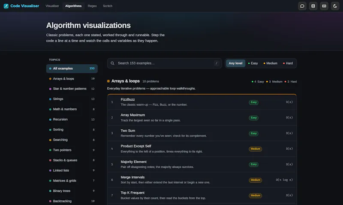Select the Strings topic

tap(72, 99)
